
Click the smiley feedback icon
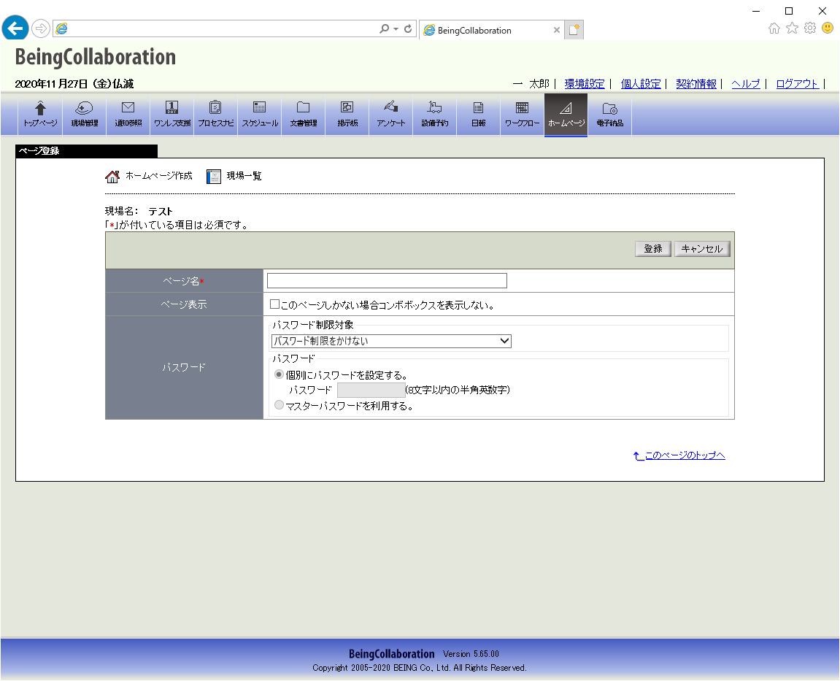pyautogui.click(x=828, y=28)
